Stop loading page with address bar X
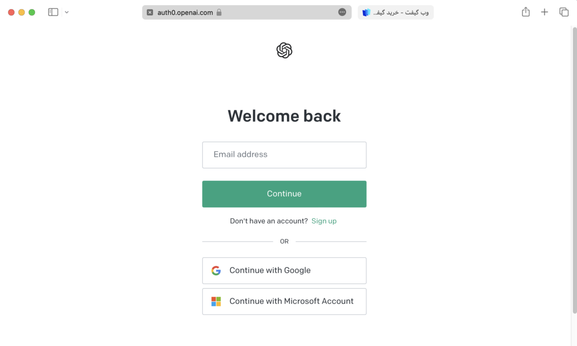Viewport: 577px width, 346px height. pos(150,12)
